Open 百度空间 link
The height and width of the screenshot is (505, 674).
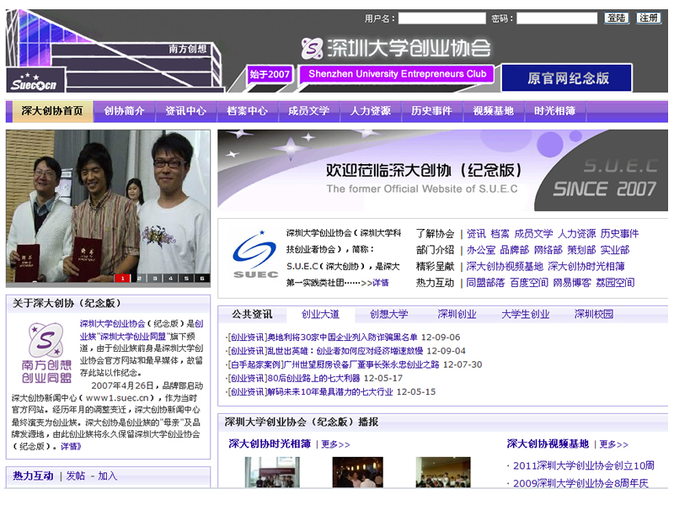pyautogui.click(x=529, y=283)
